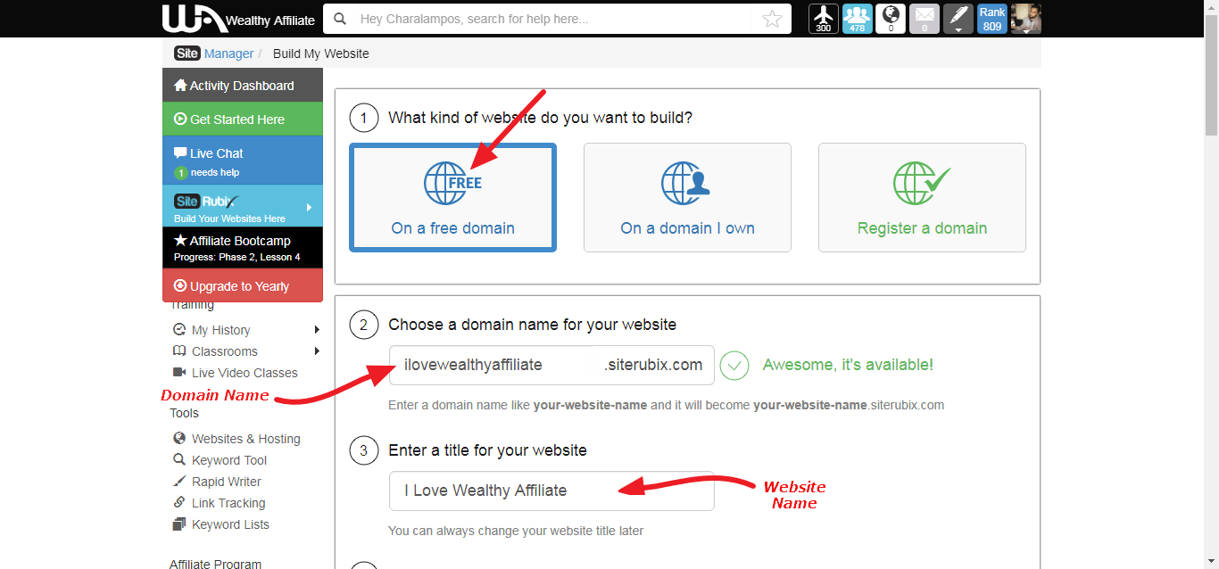The width and height of the screenshot is (1219, 569).
Task: Open Link Tracking
Action: point(228,503)
